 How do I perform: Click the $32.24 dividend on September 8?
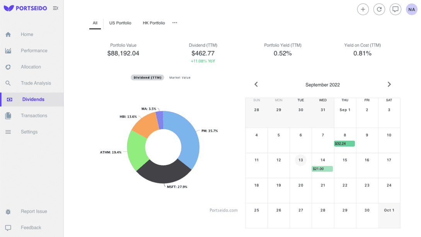point(344,143)
